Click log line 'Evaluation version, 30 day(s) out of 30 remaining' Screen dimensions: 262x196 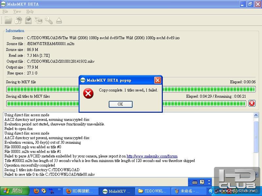(43, 142)
